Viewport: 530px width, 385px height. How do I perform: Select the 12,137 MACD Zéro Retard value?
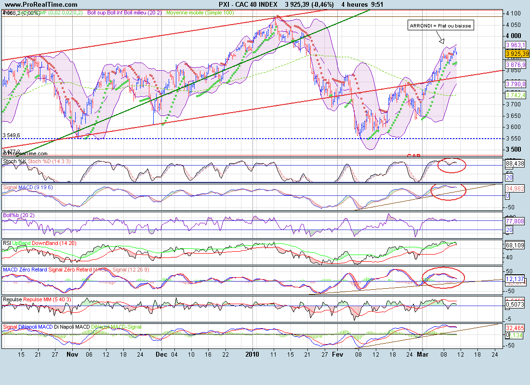point(515,279)
